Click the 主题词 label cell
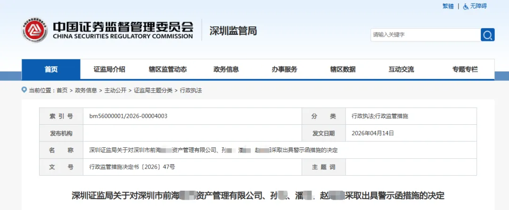 tap(324, 167)
